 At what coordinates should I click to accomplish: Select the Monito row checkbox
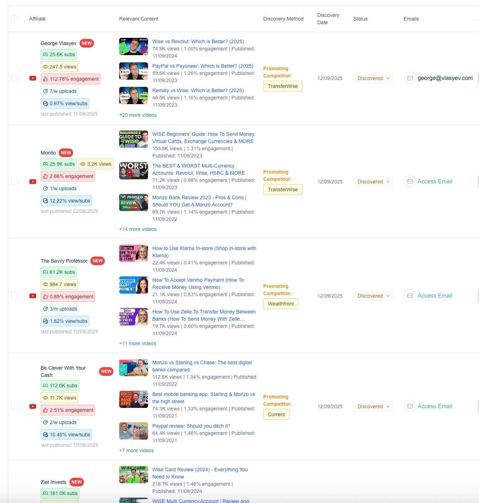15,182
